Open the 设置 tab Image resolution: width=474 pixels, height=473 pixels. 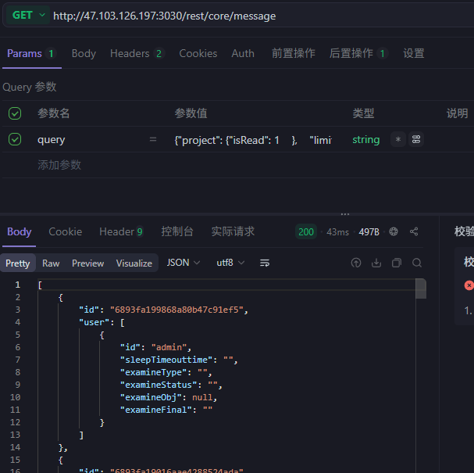(x=414, y=54)
